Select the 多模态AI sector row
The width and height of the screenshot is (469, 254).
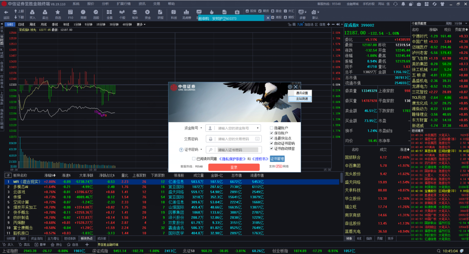[172, 187]
